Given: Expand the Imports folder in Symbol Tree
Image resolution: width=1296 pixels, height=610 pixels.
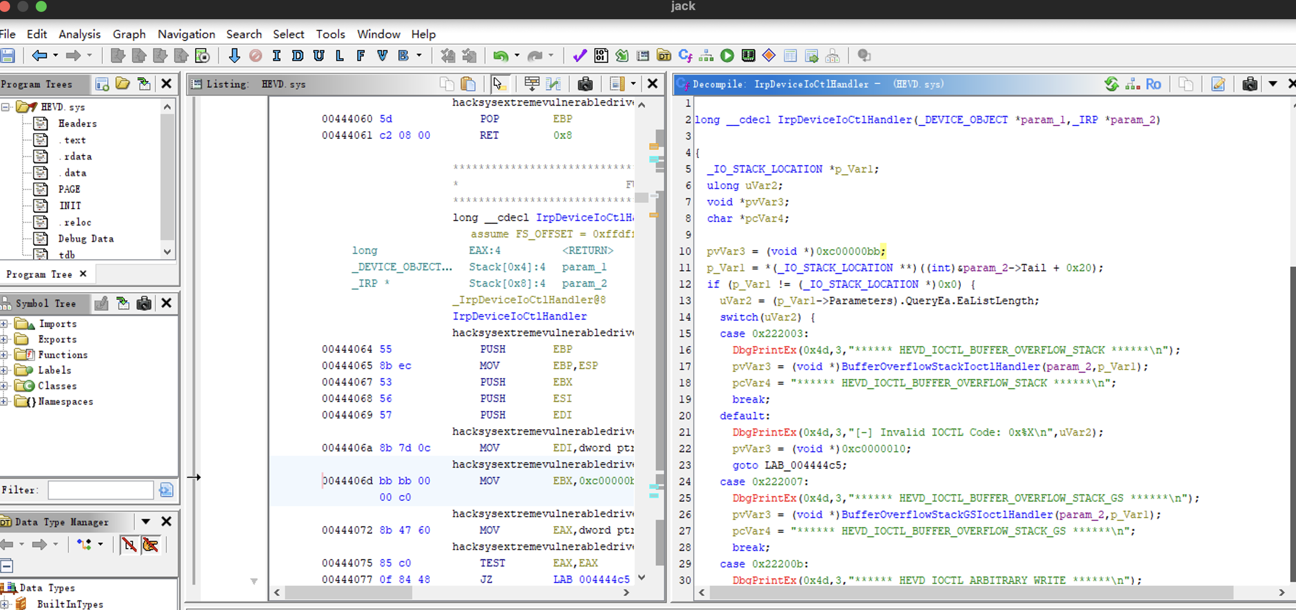Looking at the screenshot, I should coord(4,324).
